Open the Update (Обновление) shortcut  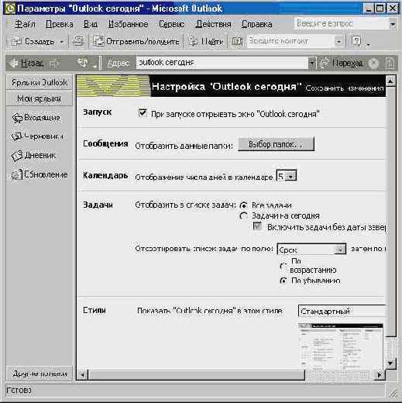[40, 174]
